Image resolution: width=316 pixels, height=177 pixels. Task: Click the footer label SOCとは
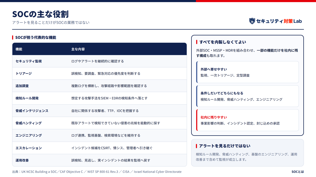coord(298,172)
